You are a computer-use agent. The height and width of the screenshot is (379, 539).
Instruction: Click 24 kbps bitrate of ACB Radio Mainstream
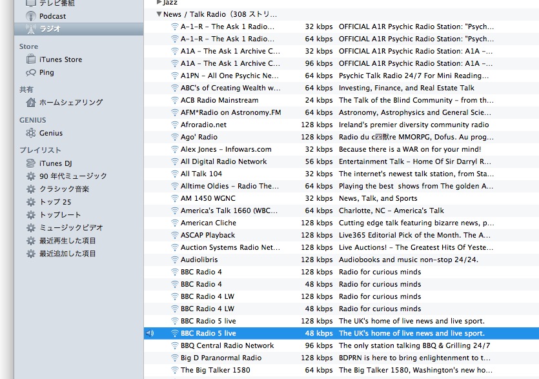click(319, 100)
